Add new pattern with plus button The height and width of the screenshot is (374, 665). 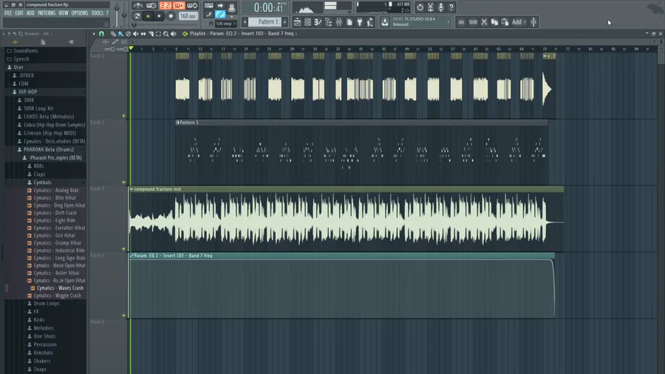point(285,21)
